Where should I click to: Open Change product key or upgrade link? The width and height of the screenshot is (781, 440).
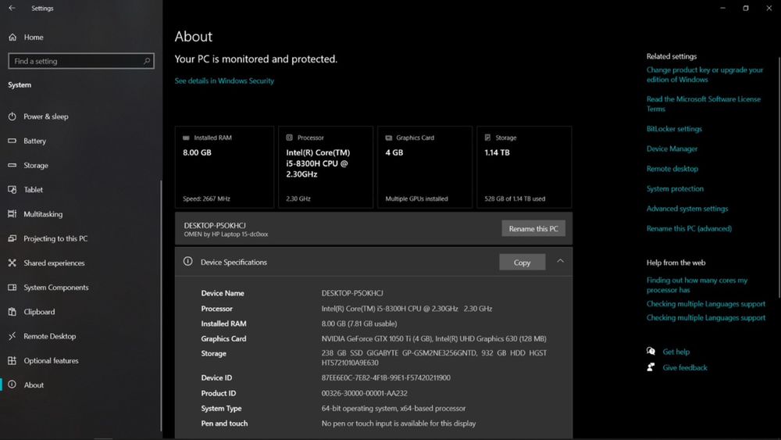click(704, 75)
